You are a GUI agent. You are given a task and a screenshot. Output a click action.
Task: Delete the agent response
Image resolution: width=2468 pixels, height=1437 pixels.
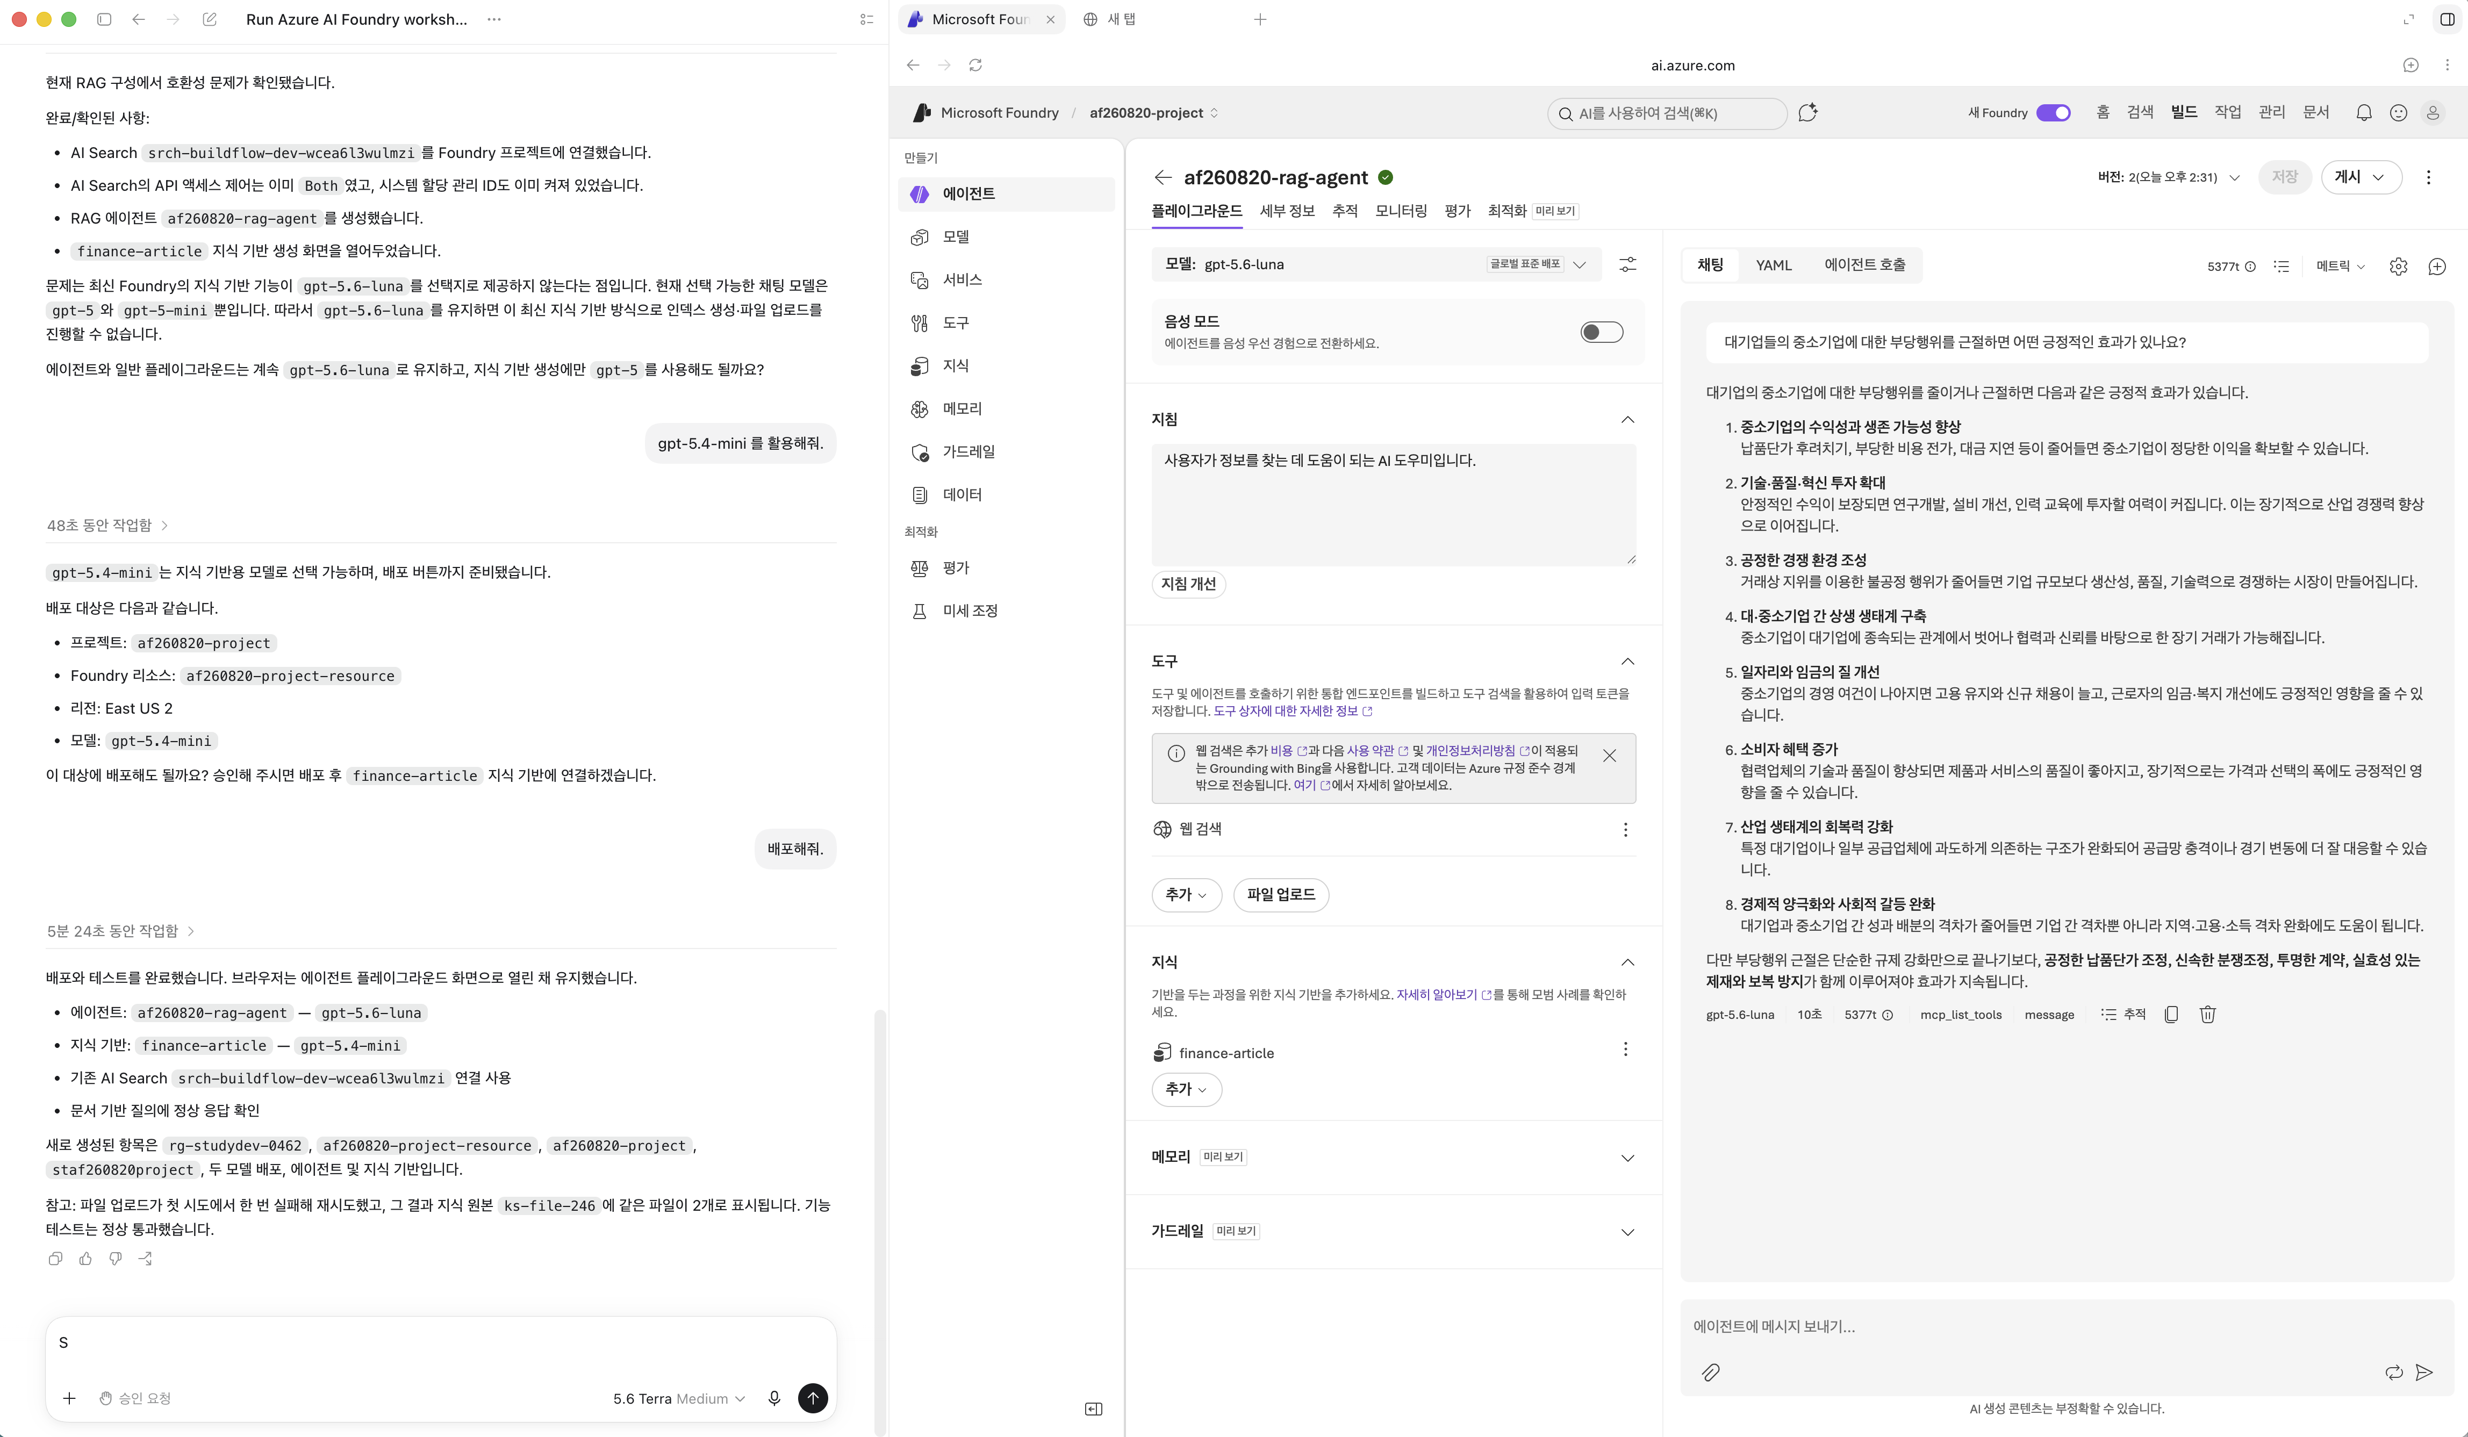click(2207, 1015)
